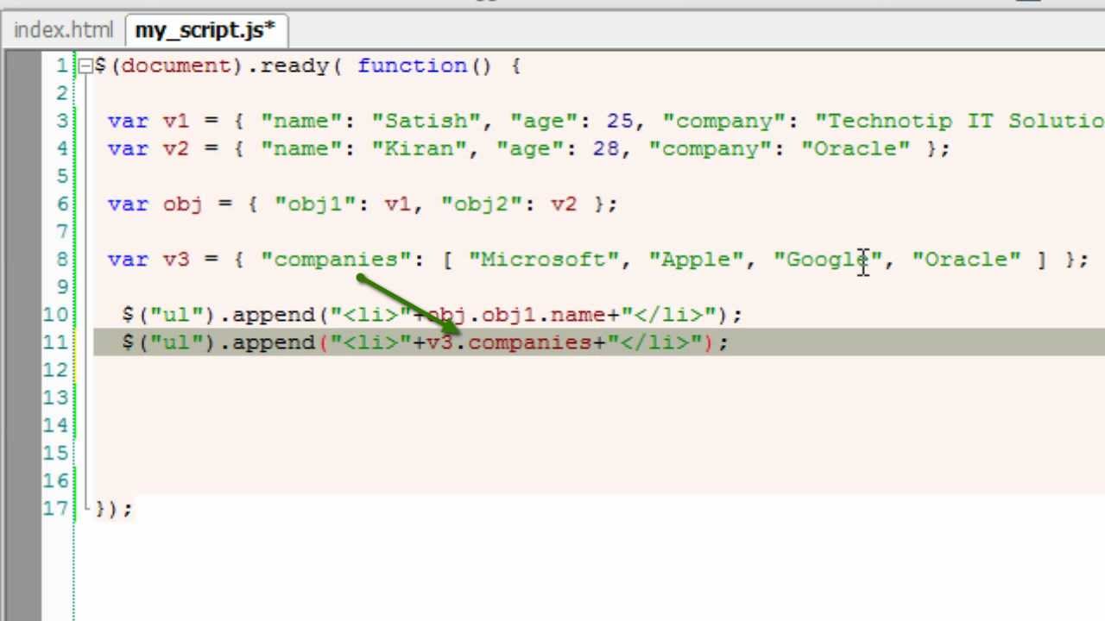Image resolution: width=1105 pixels, height=621 pixels.
Task: Click the number 25 on line 3
Action: coord(619,121)
